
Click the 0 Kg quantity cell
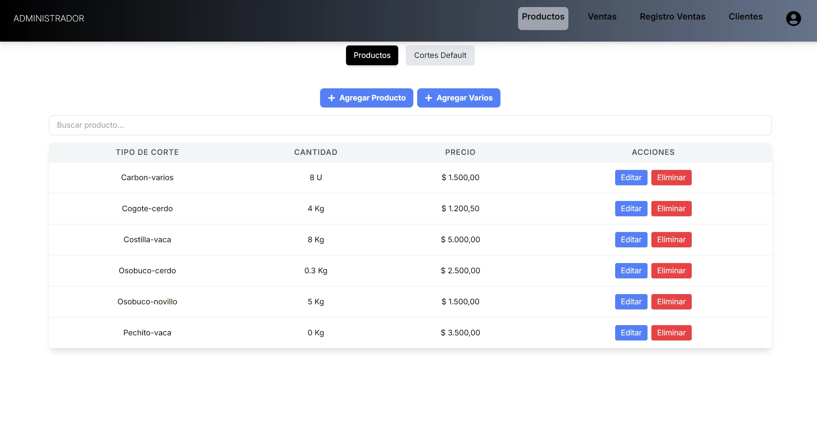[316, 333]
